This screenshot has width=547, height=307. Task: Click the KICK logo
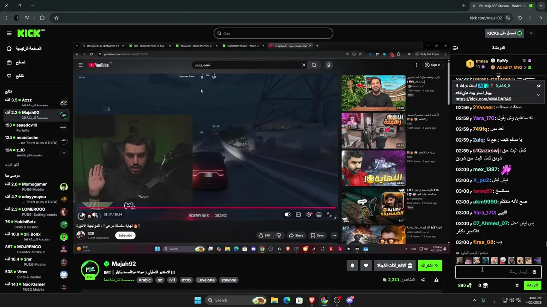[x=31, y=33]
